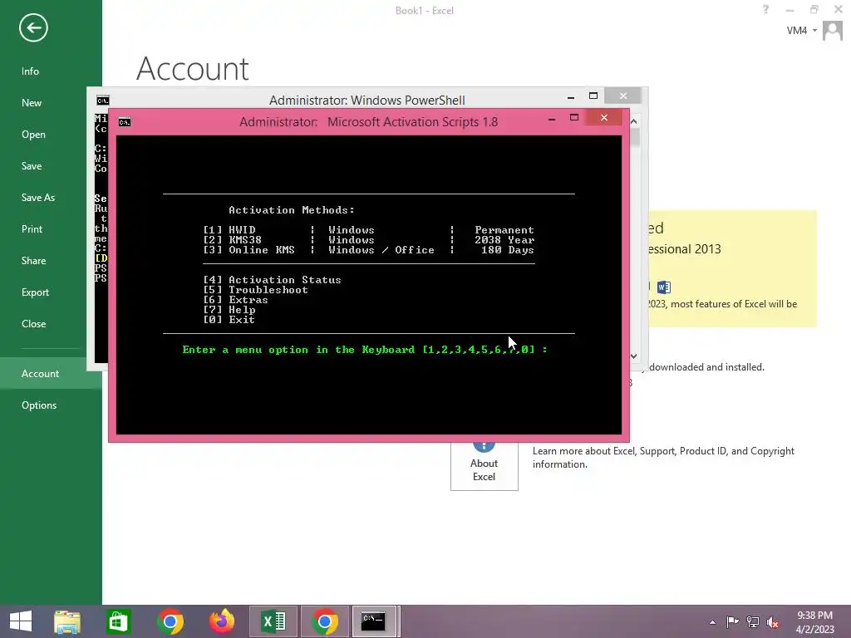This screenshot has height=638, width=851.
Task: Click the muted volume tray icon
Action: (x=773, y=622)
